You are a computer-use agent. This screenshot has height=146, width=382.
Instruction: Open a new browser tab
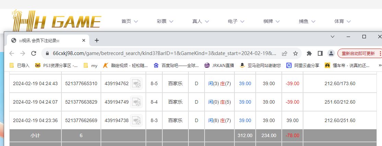(97, 40)
